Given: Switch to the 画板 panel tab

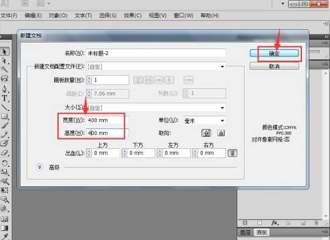Looking at the screenshot, I should coord(261,233).
